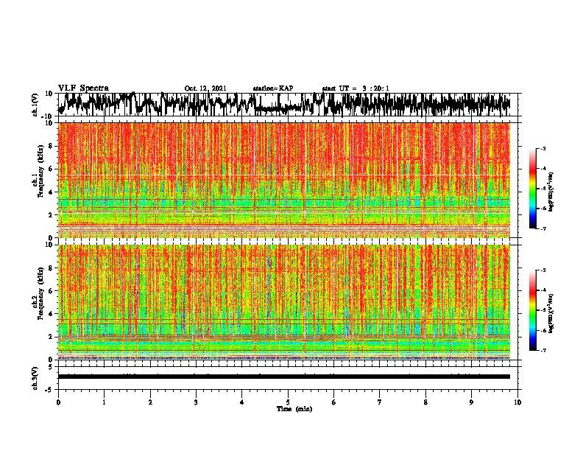Select the 'start UT = 3 : 20: 1' text

356,88
